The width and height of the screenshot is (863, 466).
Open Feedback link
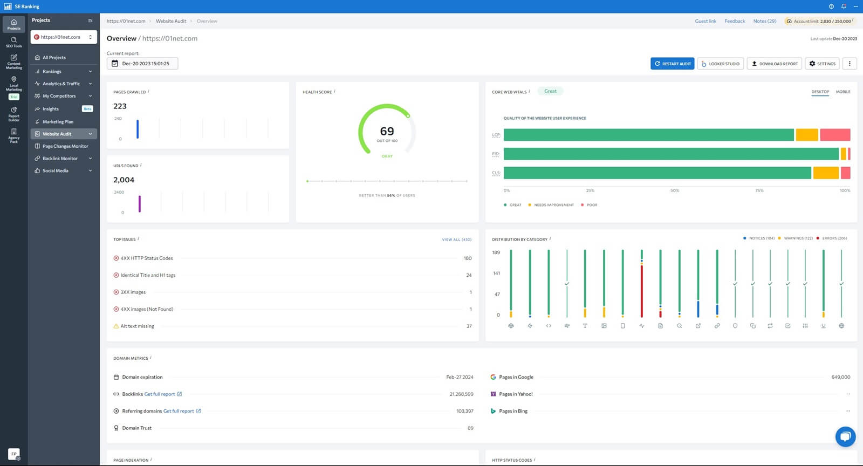click(x=735, y=21)
